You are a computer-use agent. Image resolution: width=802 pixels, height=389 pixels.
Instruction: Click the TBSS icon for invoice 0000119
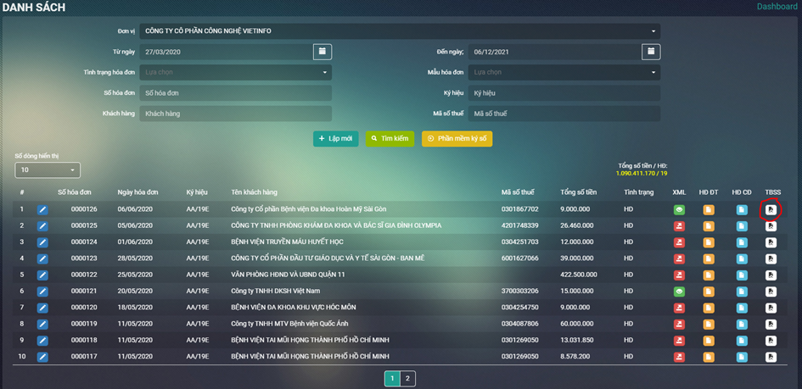[x=771, y=324]
